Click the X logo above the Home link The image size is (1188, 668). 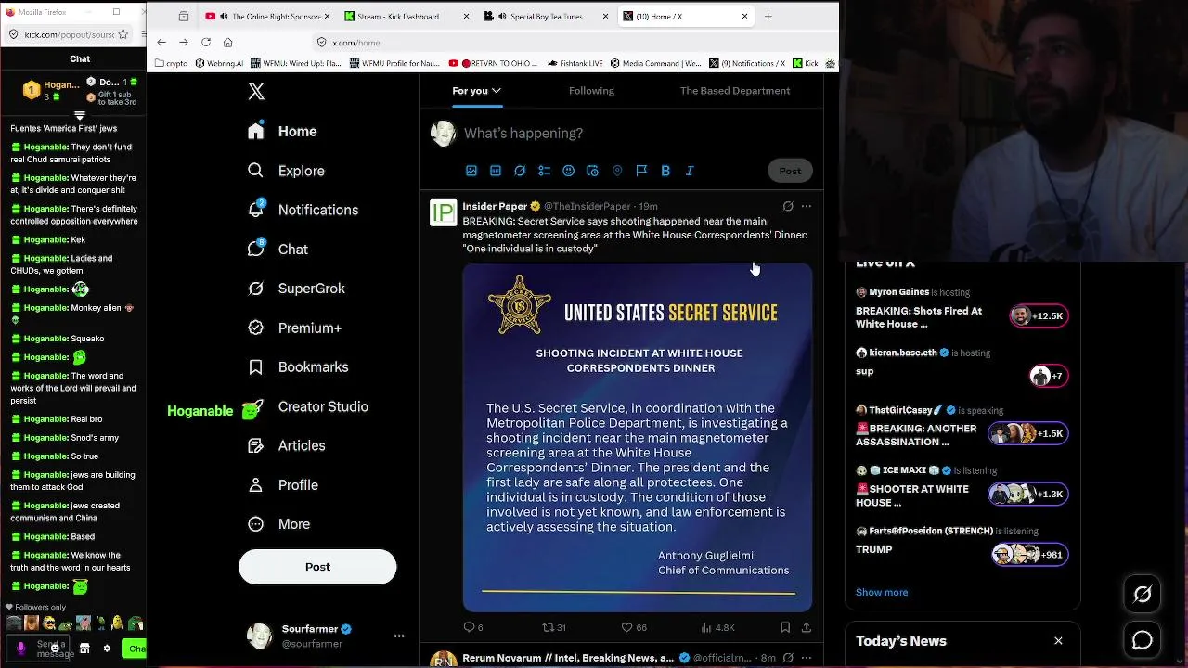point(256,91)
